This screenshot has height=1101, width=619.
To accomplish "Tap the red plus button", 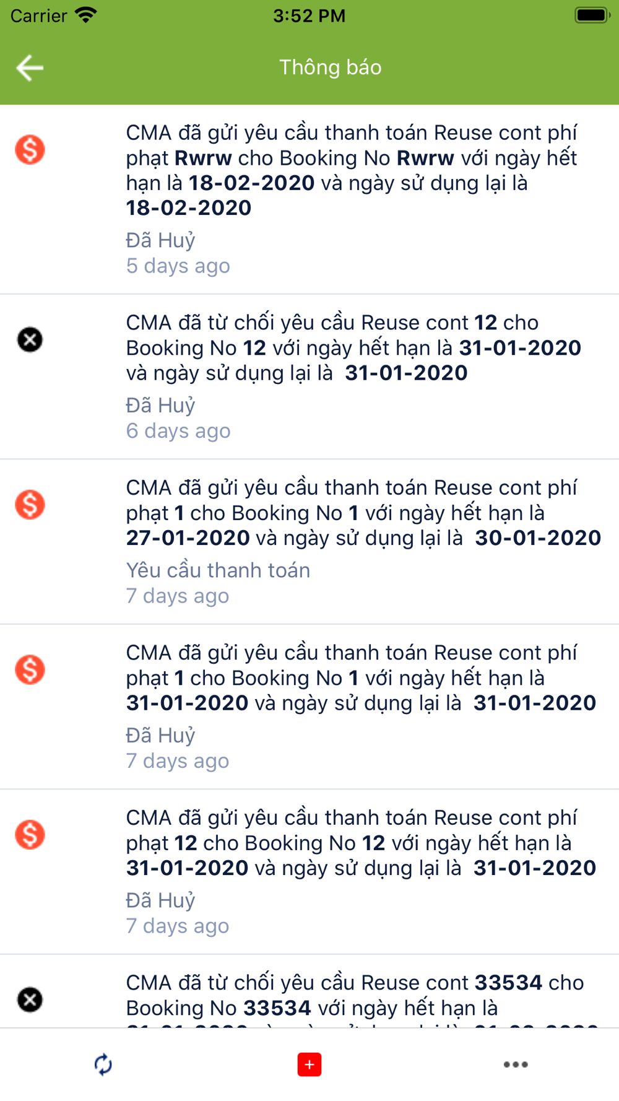I will point(309,1064).
